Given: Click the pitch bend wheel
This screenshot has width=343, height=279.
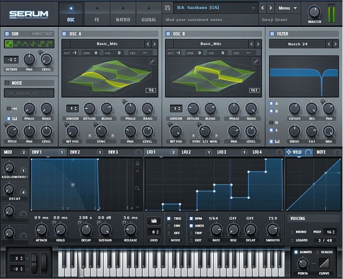Looking at the screenshot, I should tap(34, 263).
